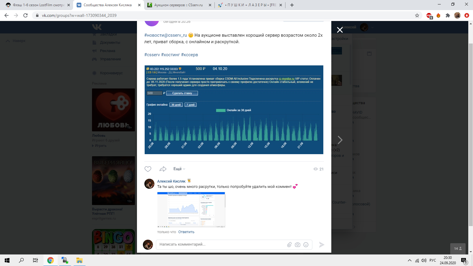Open Task View on taskbar
473x266 pixels.
click(35, 260)
